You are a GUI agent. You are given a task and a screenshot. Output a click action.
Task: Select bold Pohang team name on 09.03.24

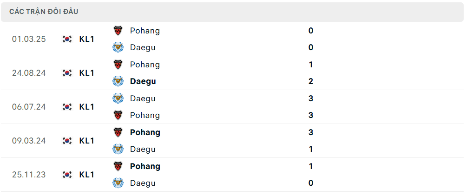click(145, 132)
